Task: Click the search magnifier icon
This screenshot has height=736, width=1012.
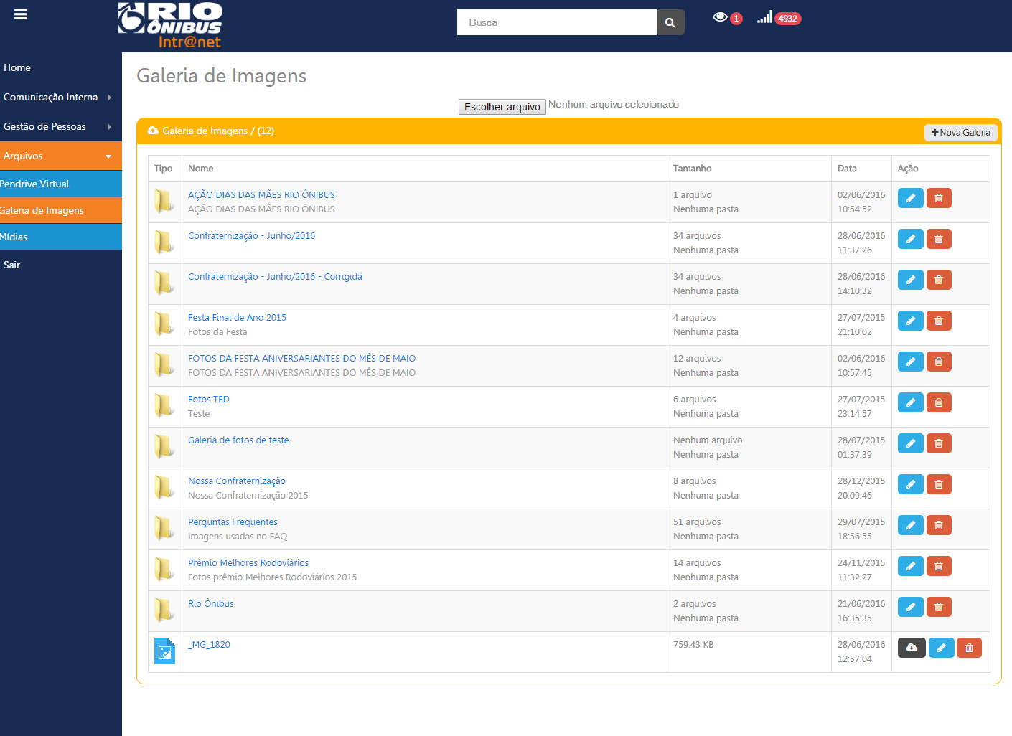Action: [670, 22]
